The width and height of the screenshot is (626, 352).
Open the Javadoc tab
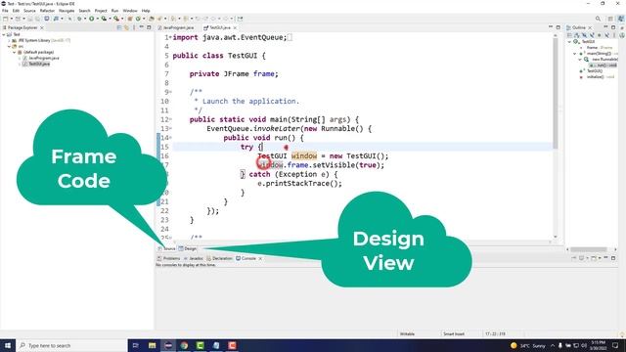tap(194, 258)
